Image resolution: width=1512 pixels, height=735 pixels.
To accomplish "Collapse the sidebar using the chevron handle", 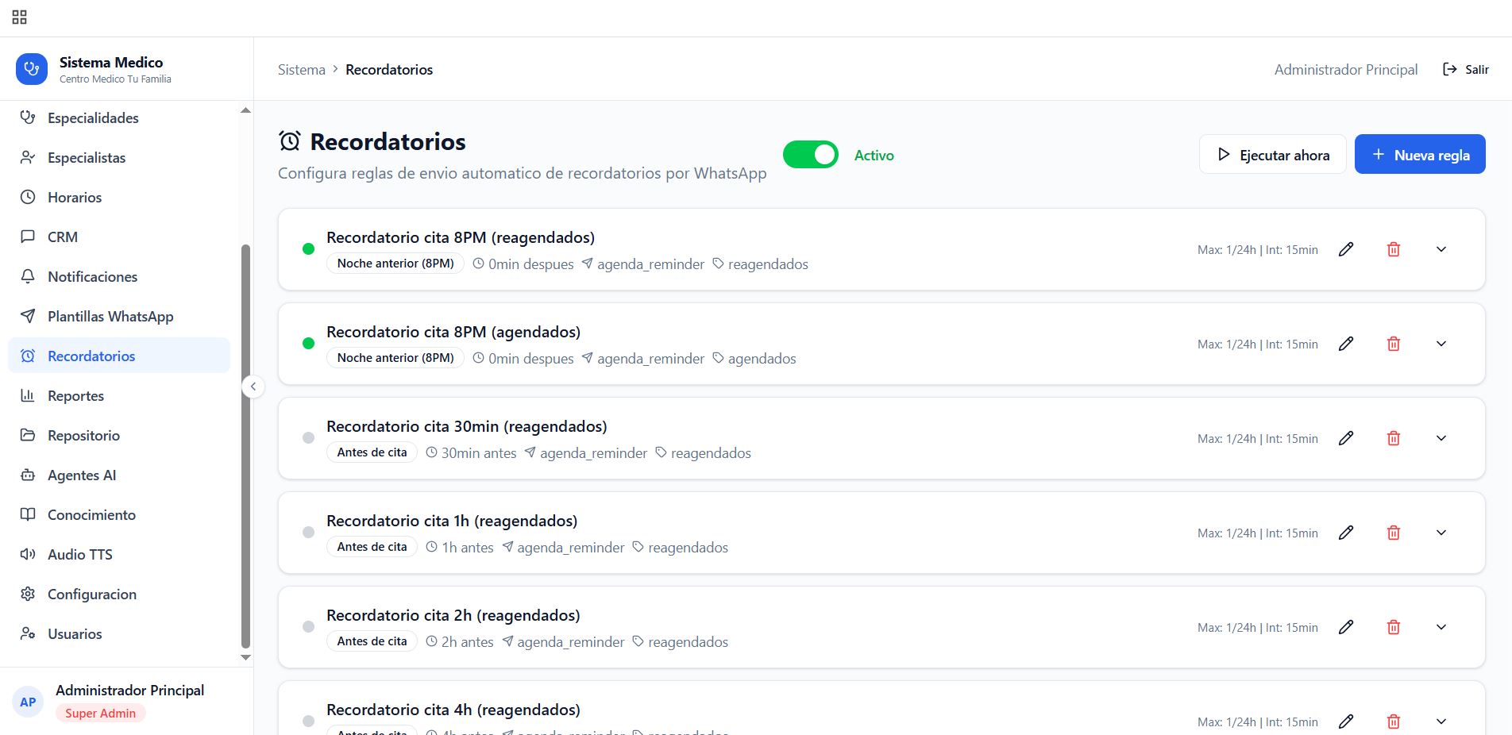I will pyautogui.click(x=253, y=387).
